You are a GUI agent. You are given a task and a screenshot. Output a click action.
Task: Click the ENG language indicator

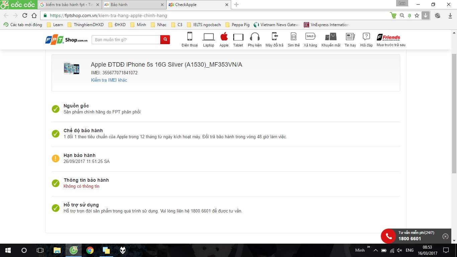pos(409,250)
